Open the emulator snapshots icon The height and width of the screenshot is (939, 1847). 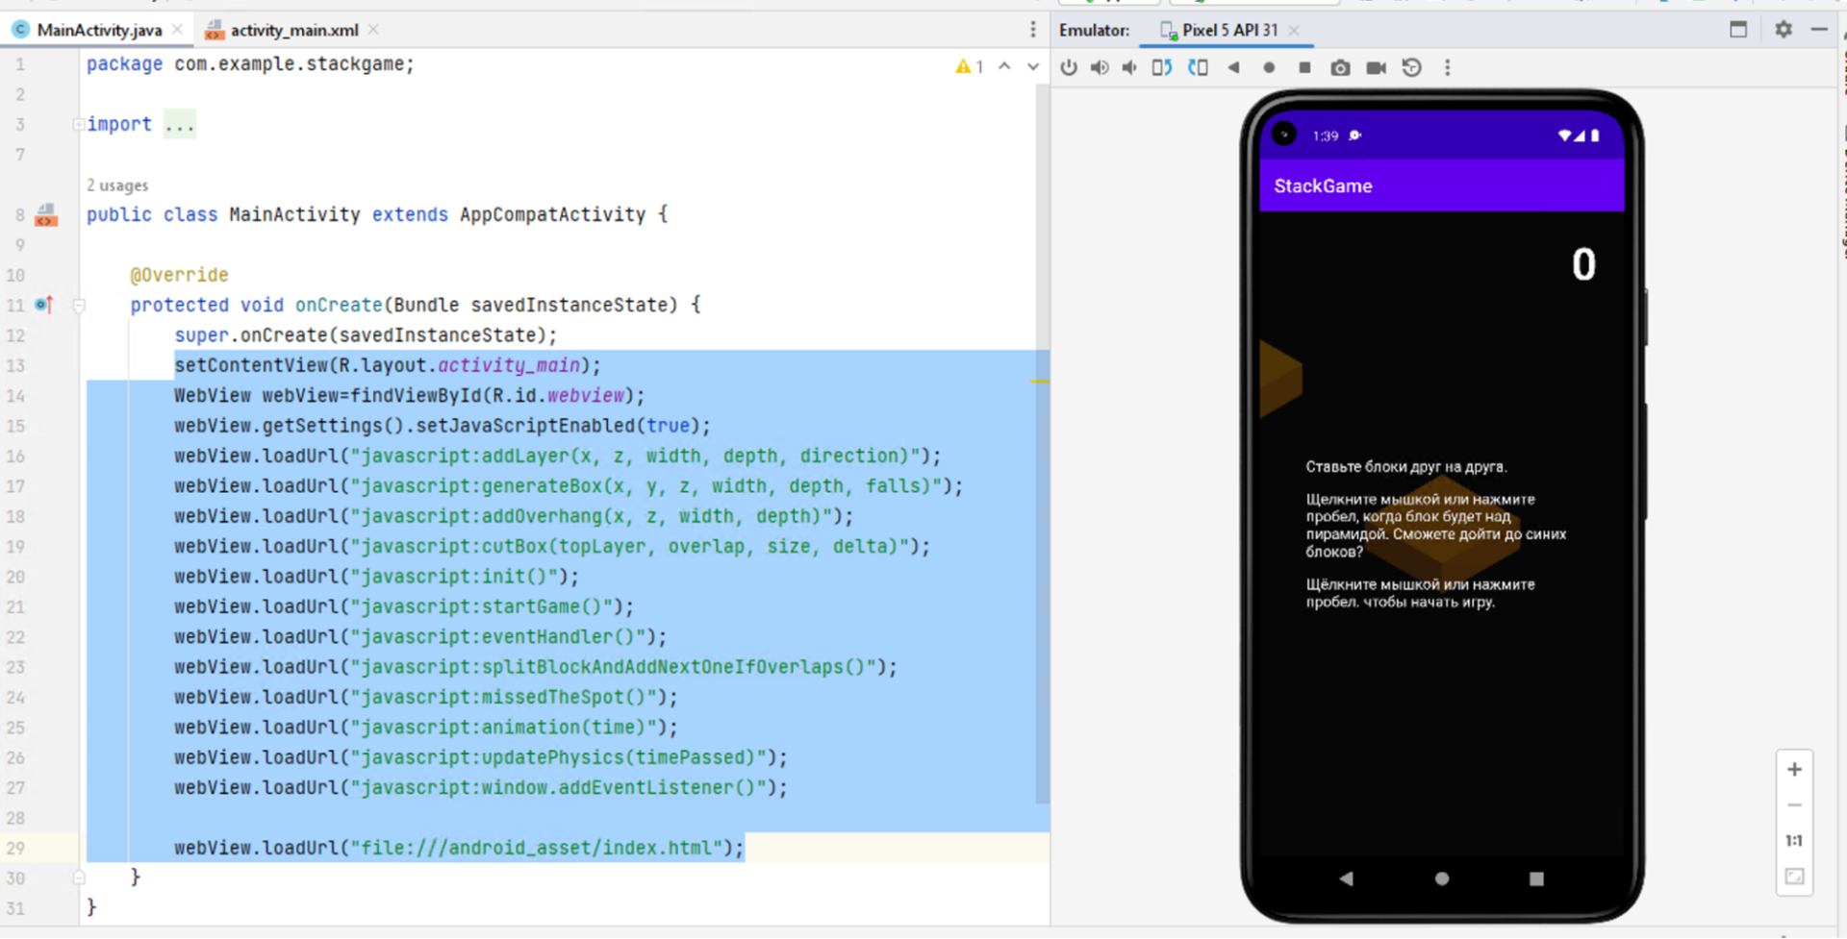coord(1411,67)
